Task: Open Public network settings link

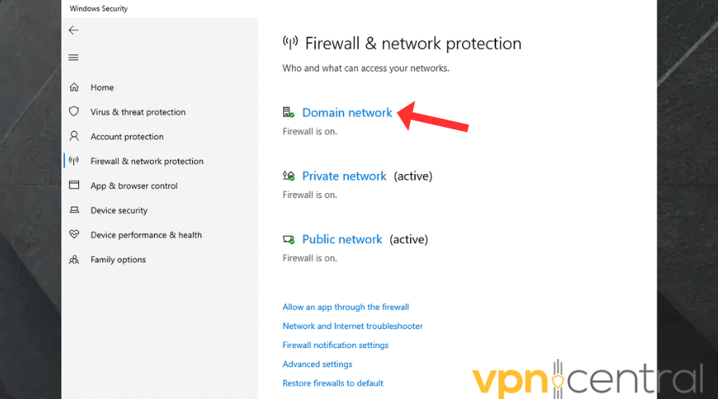Action: pyautogui.click(x=342, y=239)
